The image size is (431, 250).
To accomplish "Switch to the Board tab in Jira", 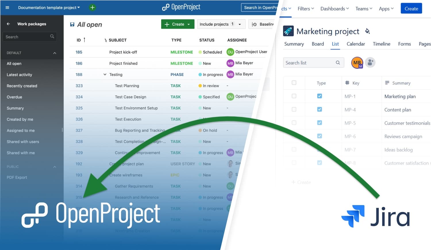I will (x=318, y=44).
